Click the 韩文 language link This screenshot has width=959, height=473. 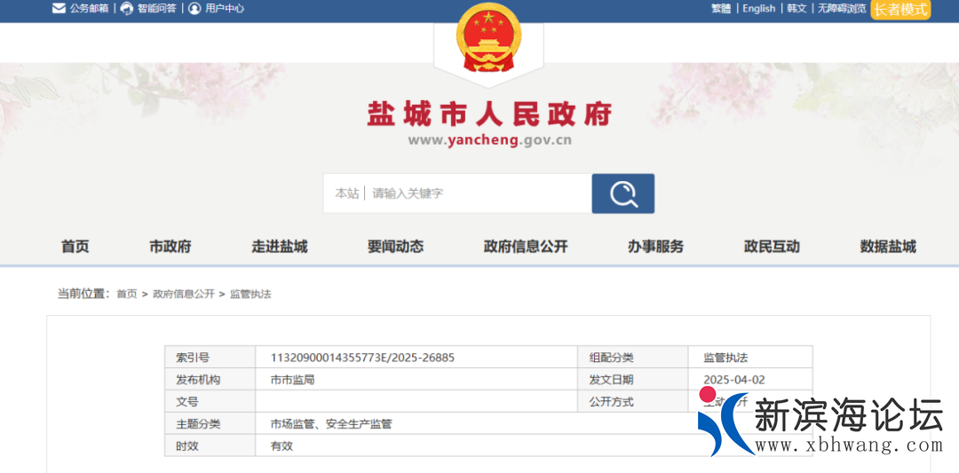coord(797,9)
